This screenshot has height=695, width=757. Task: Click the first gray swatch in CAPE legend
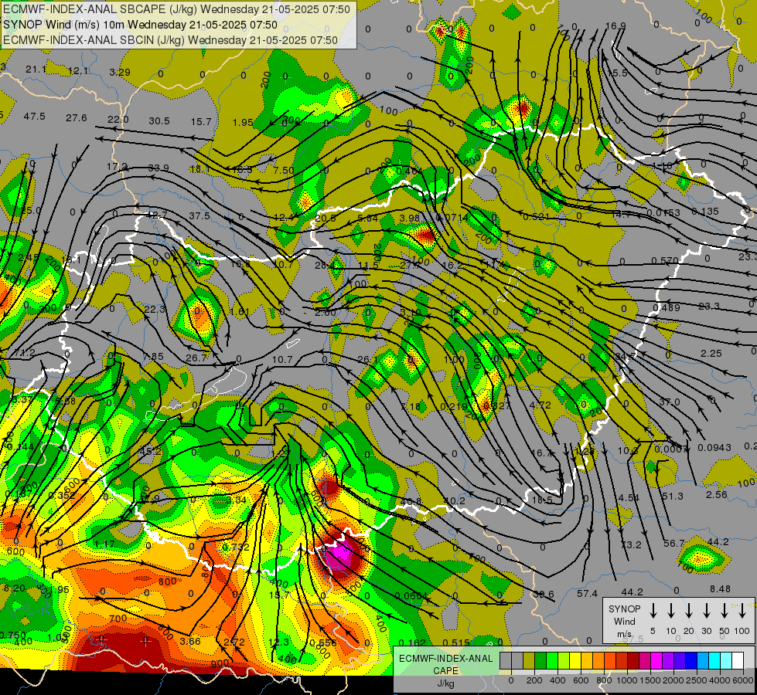coord(506,661)
